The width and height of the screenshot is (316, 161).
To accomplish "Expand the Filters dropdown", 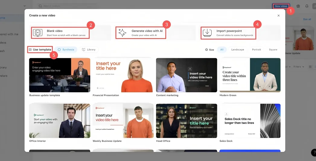I will coord(298,67).
